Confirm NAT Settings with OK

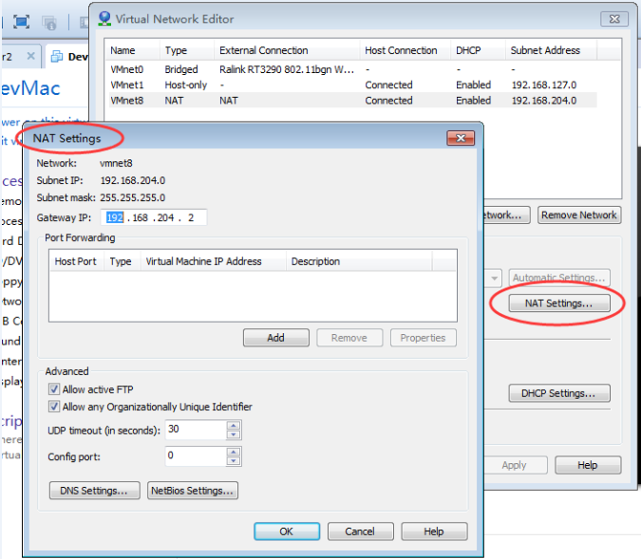(287, 531)
